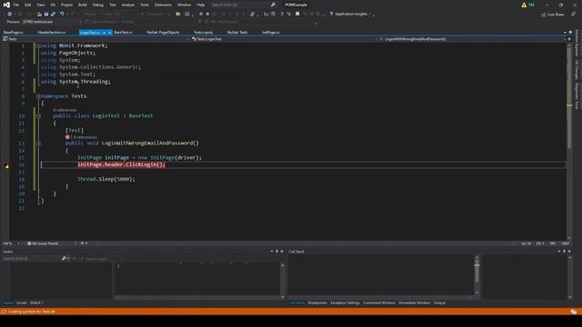Collapse the using directives block
Viewport: 582px width, 327px height.
tap(38, 45)
